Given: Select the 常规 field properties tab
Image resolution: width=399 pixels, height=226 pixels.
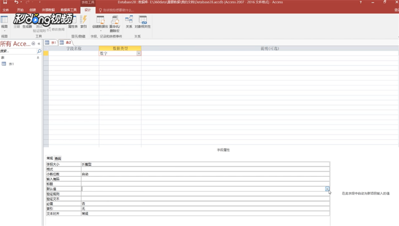Looking at the screenshot, I should [50, 158].
